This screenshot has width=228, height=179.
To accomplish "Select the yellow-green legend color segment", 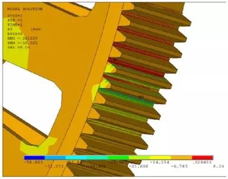I will click(x=139, y=158).
